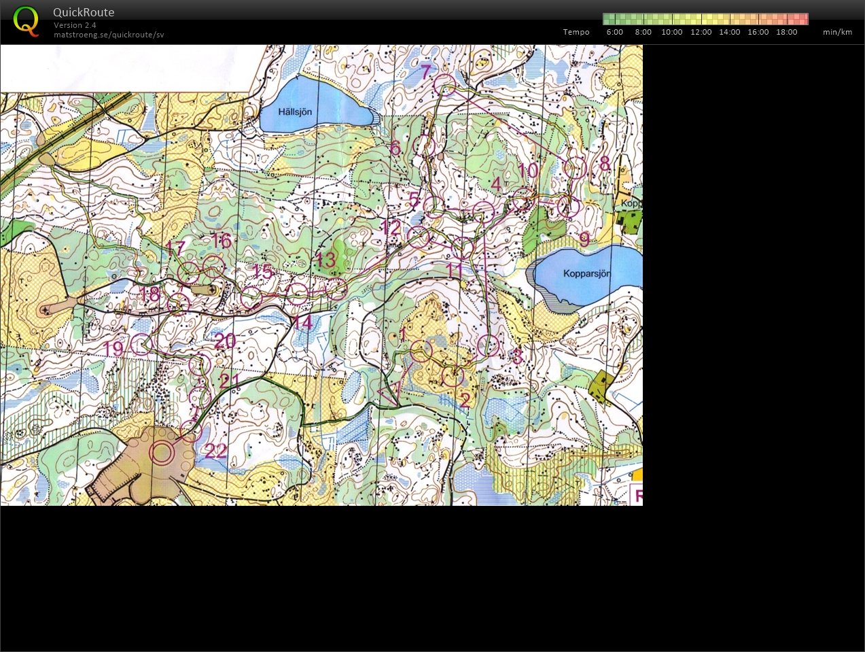Click control number 6 label
The width and height of the screenshot is (865, 652).
(x=395, y=148)
